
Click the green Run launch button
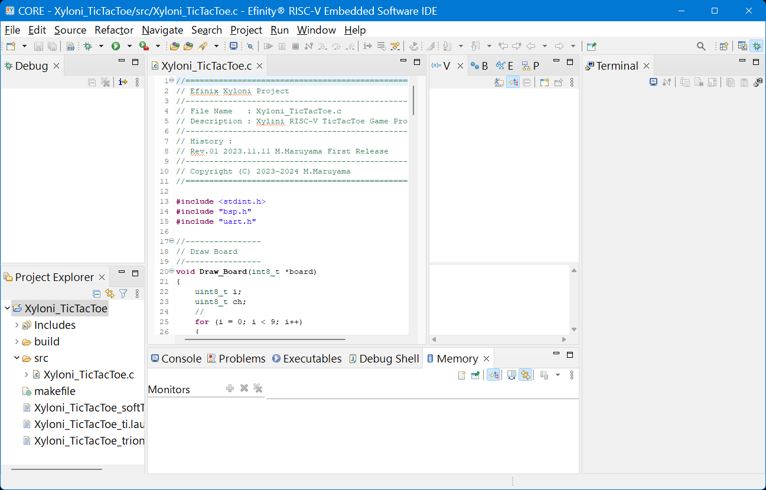116,46
